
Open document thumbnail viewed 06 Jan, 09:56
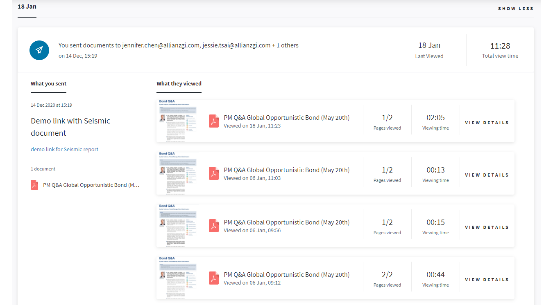(x=178, y=226)
